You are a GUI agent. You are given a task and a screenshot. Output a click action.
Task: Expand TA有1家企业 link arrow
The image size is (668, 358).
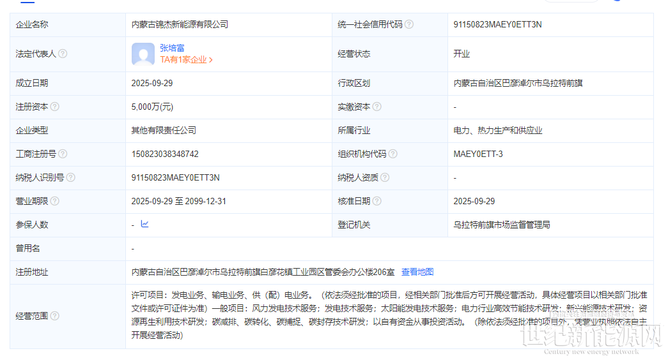(211, 60)
